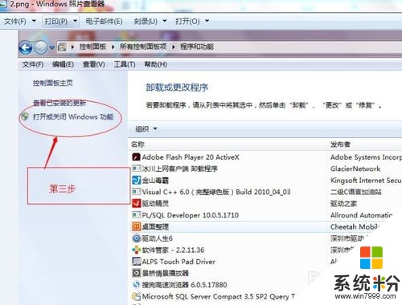Click 查看已安装的更新 link
This screenshot has height=305, width=402.
[59, 103]
